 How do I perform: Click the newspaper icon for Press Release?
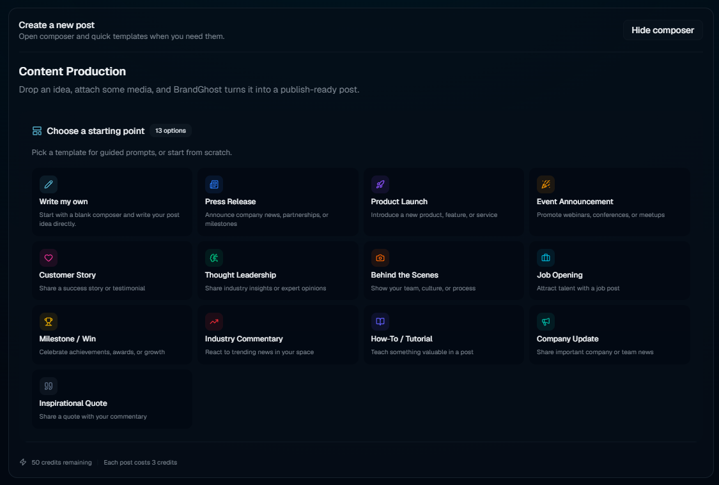coord(214,184)
